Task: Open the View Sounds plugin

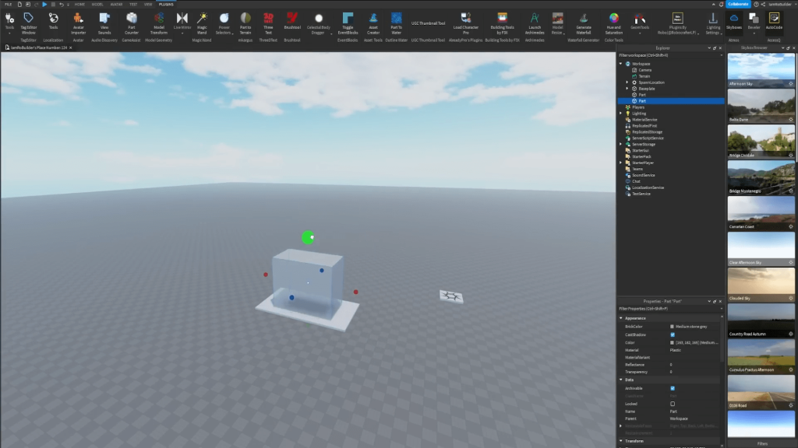Action: [x=104, y=23]
